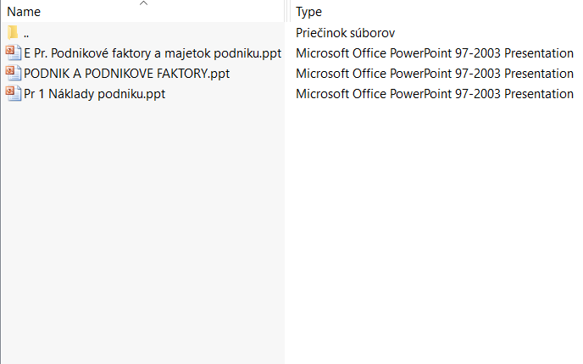This screenshot has width=583, height=364.
Task: Click the Type cell of PODNIK A PODNIKOVE row
Action: coord(434,74)
